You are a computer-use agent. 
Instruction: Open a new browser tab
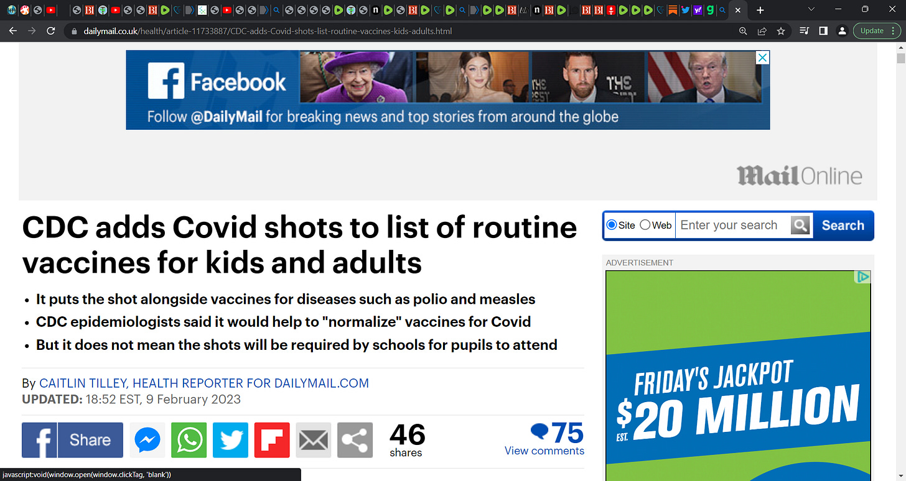760,11
